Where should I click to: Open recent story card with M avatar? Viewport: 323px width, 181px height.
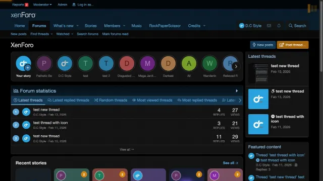point(225,175)
